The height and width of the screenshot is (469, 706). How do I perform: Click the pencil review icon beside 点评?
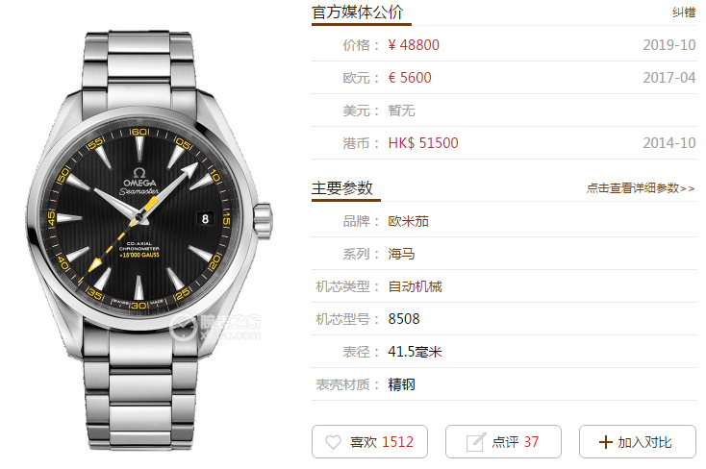476,442
